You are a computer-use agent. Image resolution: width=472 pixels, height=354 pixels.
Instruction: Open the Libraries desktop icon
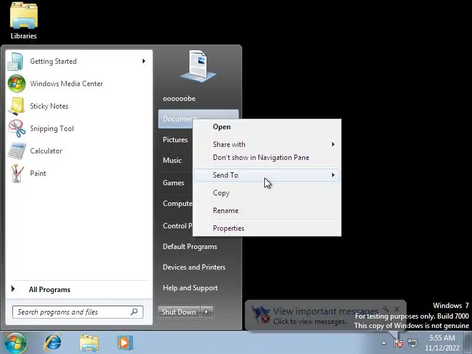24,21
